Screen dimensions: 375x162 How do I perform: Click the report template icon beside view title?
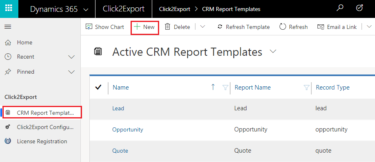[x=98, y=52]
